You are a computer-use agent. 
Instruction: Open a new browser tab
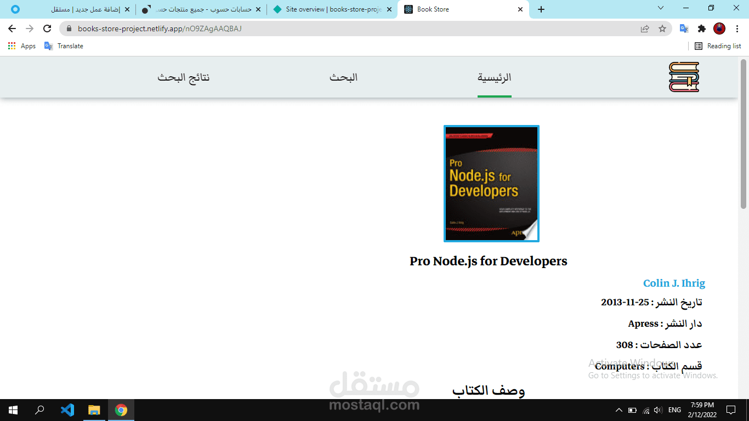tap(541, 9)
